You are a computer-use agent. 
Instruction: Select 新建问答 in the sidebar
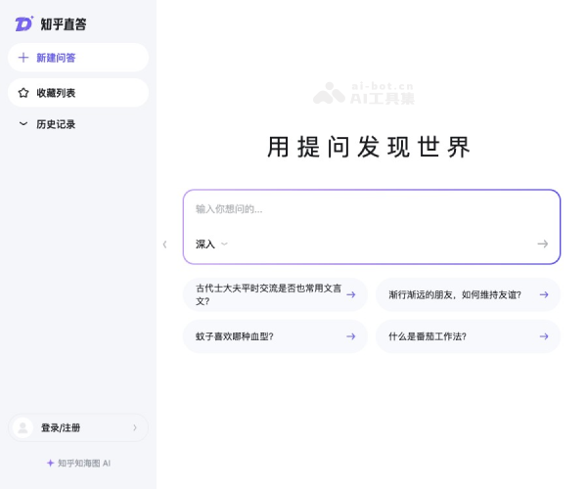tap(56, 58)
